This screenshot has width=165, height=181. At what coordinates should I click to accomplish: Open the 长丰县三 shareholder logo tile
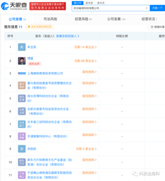(x=22, y=124)
